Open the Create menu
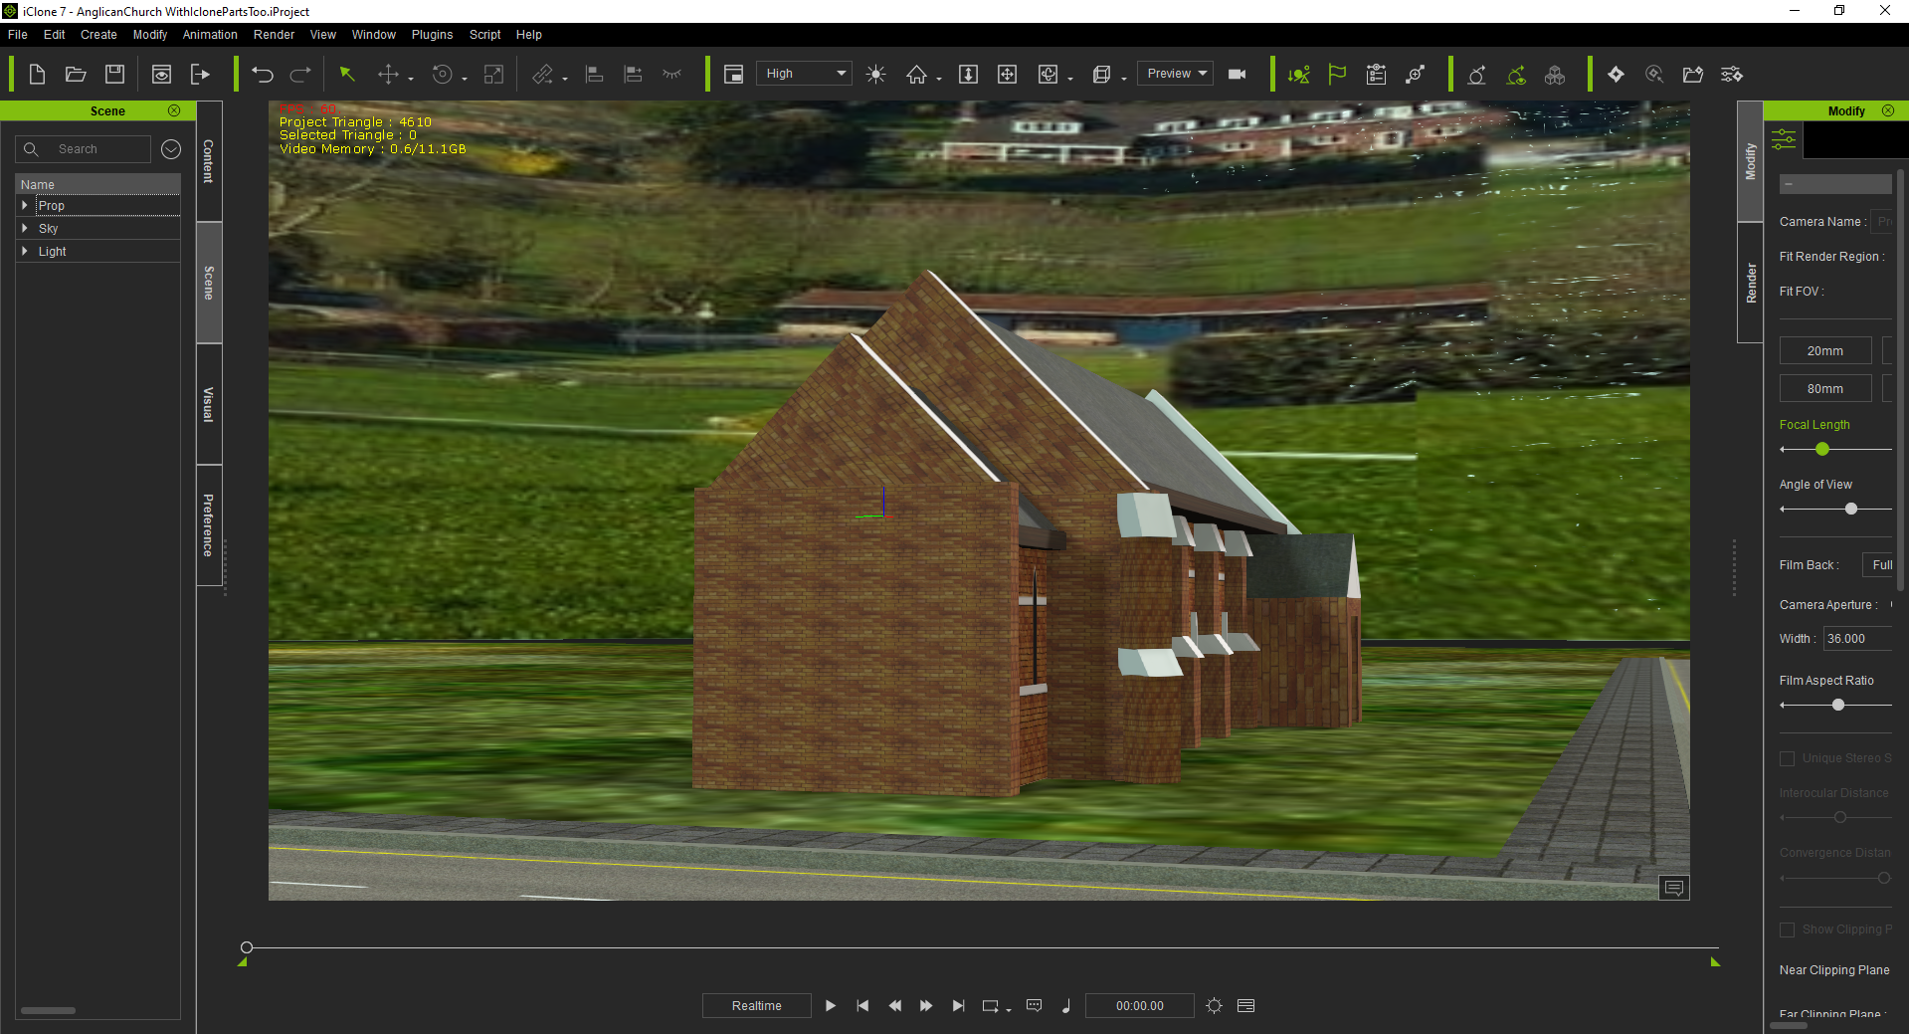 coord(98,35)
